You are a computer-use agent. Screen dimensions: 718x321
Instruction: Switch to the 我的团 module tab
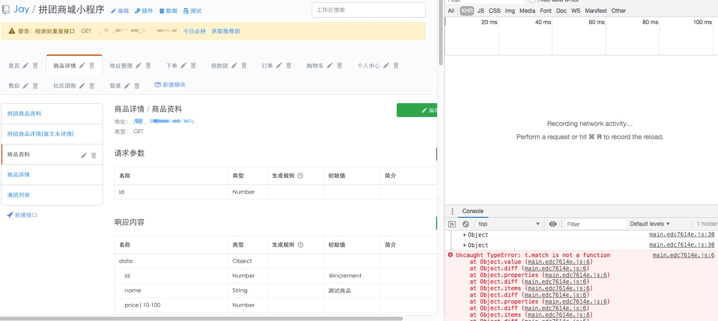click(219, 66)
